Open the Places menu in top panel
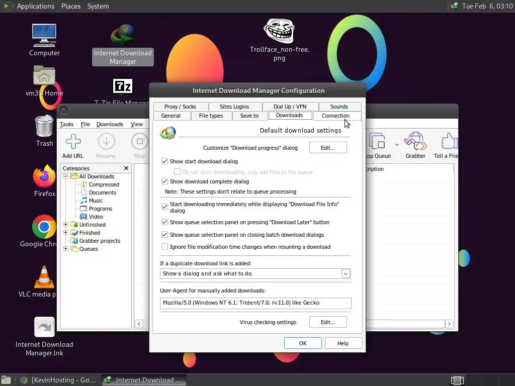The height and width of the screenshot is (386, 515). pyautogui.click(x=70, y=6)
